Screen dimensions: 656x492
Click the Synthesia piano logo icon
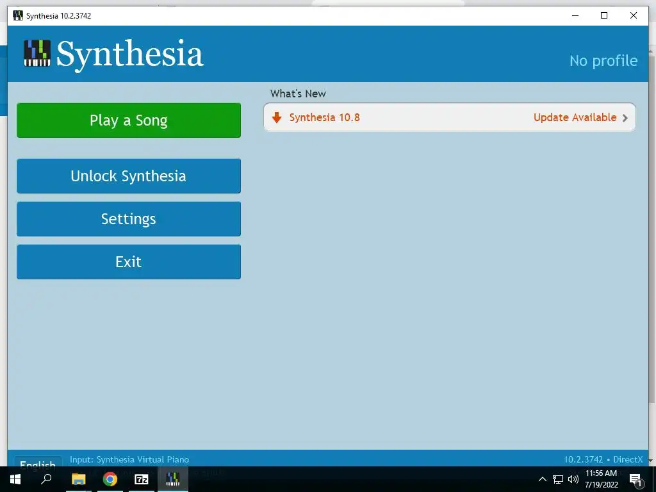(37, 53)
